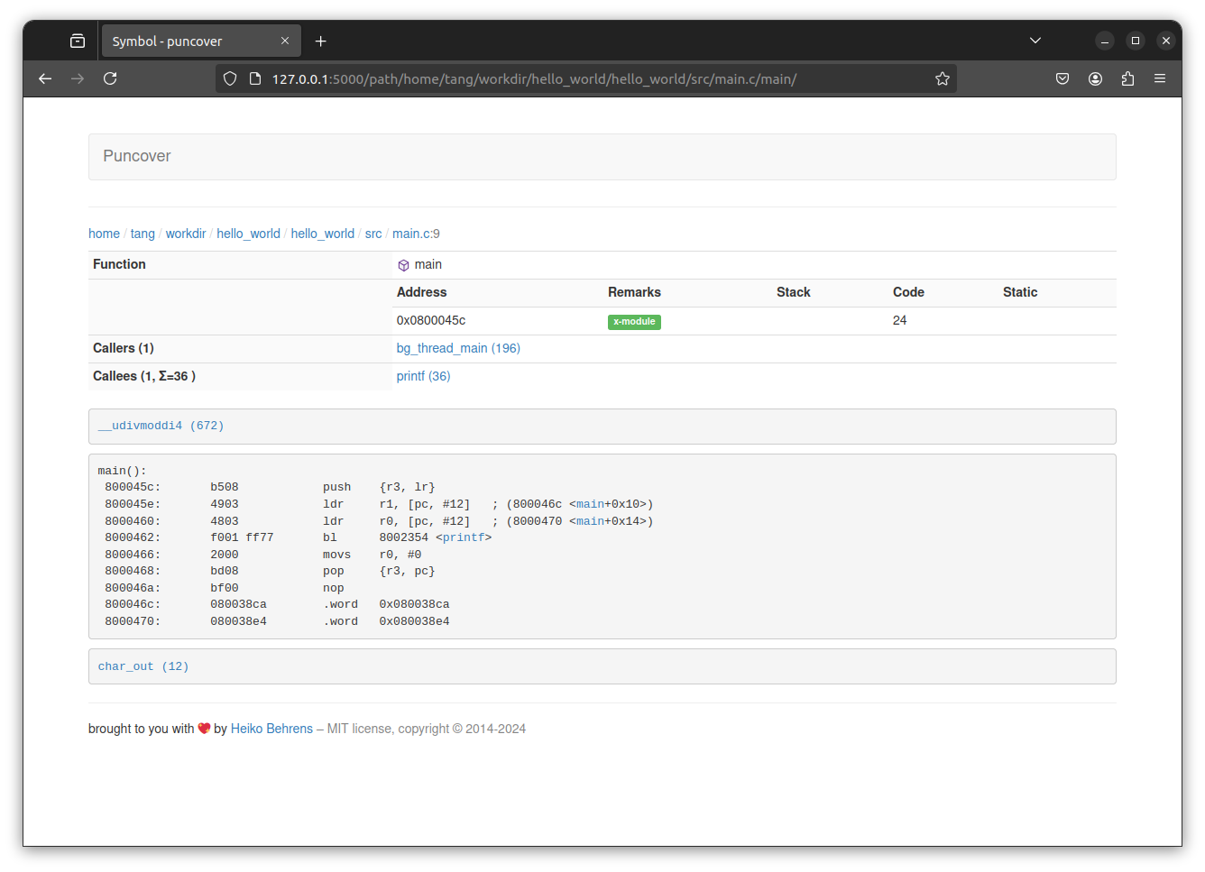
Task: Click the shield tracking protection icon
Action: [x=230, y=78]
